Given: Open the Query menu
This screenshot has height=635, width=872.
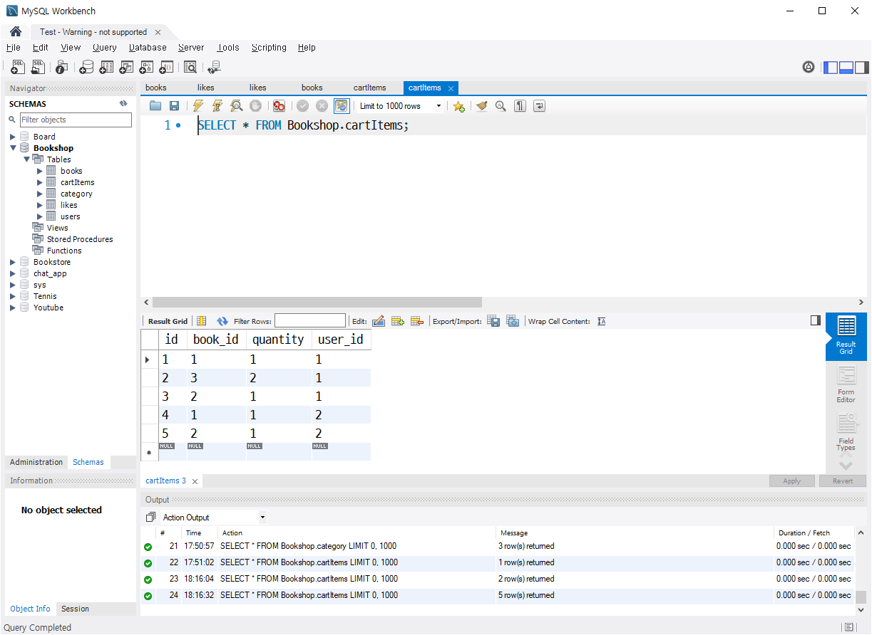Looking at the screenshot, I should 104,48.
